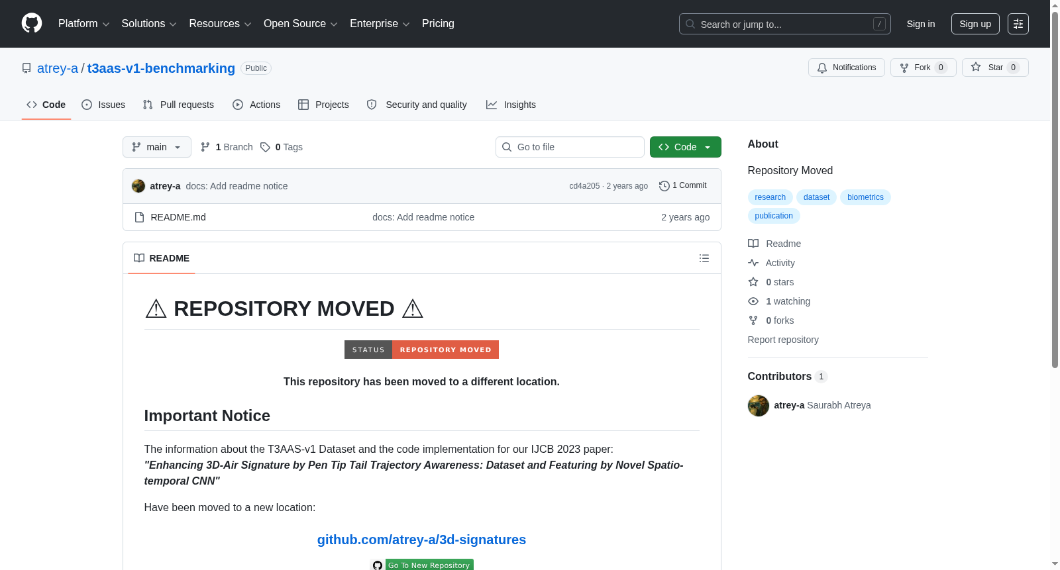Switch to the Actions tab
This screenshot has height=570, width=1060.
click(256, 105)
